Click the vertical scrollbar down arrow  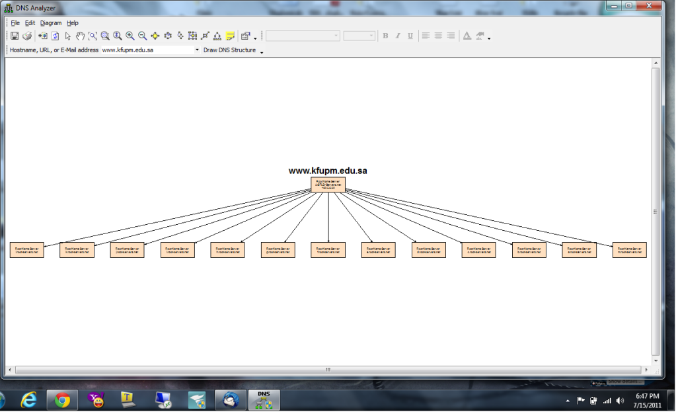coord(656,360)
